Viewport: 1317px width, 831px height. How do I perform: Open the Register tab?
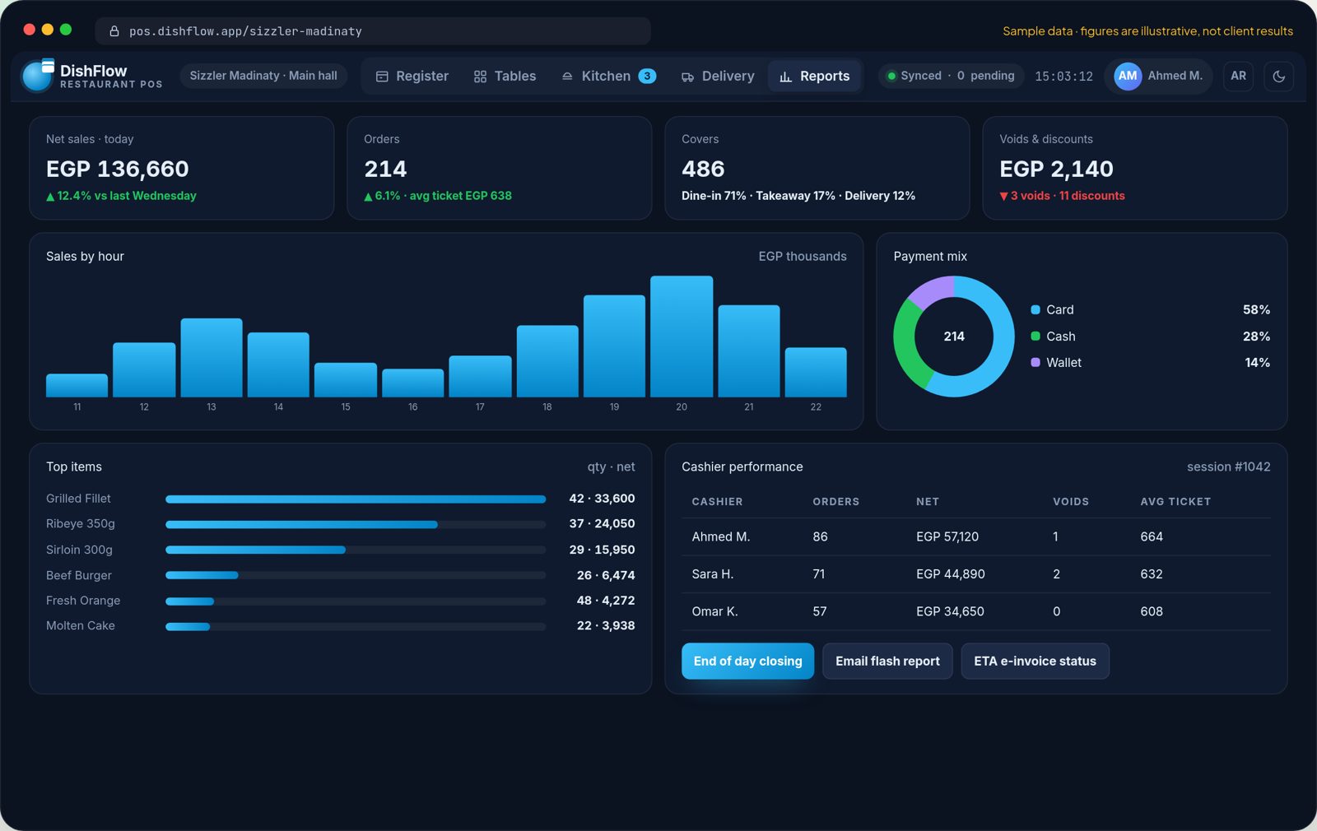point(412,76)
